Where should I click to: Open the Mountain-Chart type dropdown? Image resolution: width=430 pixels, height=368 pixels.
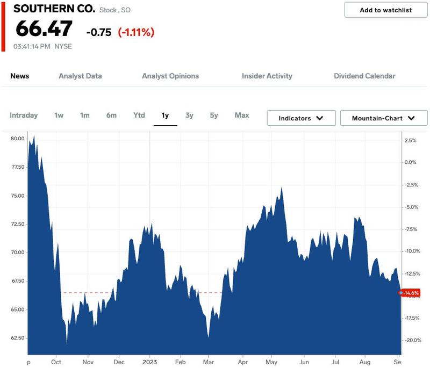click(384, 118)
